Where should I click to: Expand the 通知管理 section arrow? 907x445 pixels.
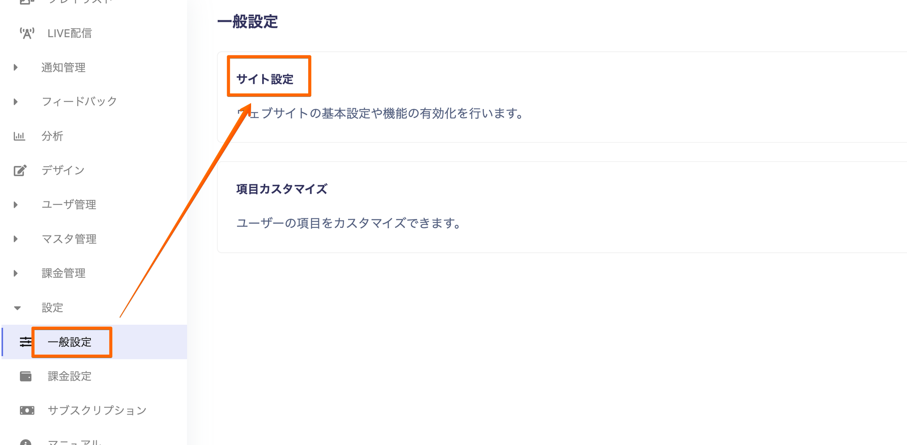16,68
